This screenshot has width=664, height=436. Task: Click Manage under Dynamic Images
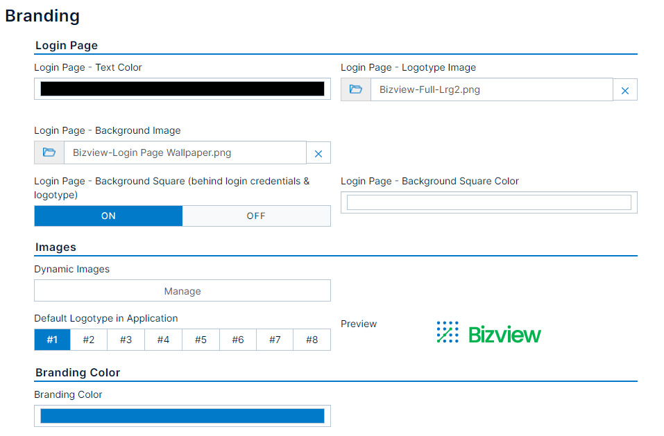[182, 290]
